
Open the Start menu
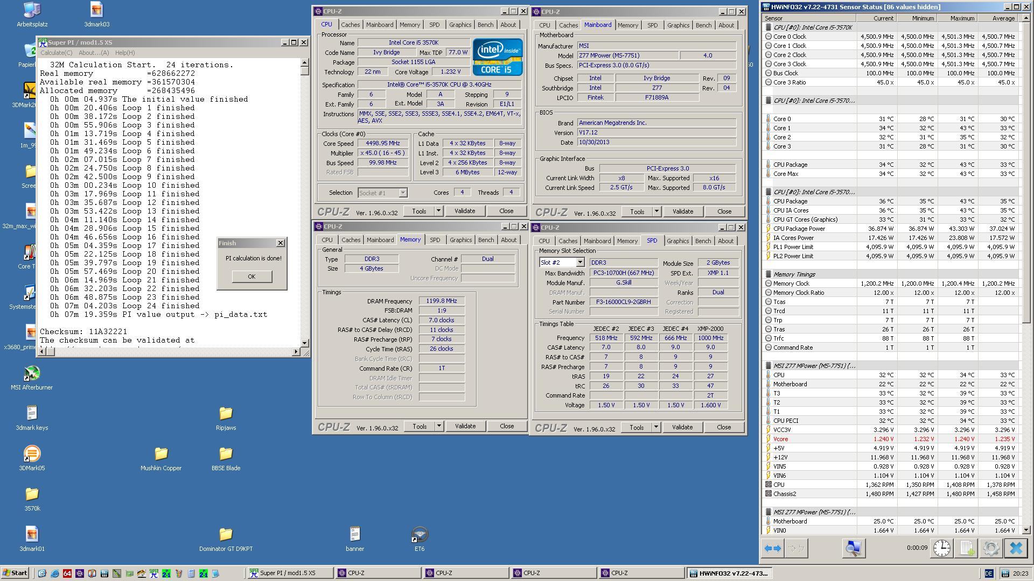point(15,573)
